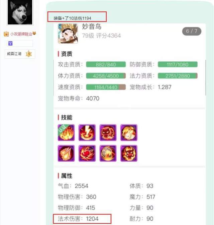Click the 威震江湖 level 9 badge
The height and width of the screenshot is (225, 214).
click(x=20, y=54)
